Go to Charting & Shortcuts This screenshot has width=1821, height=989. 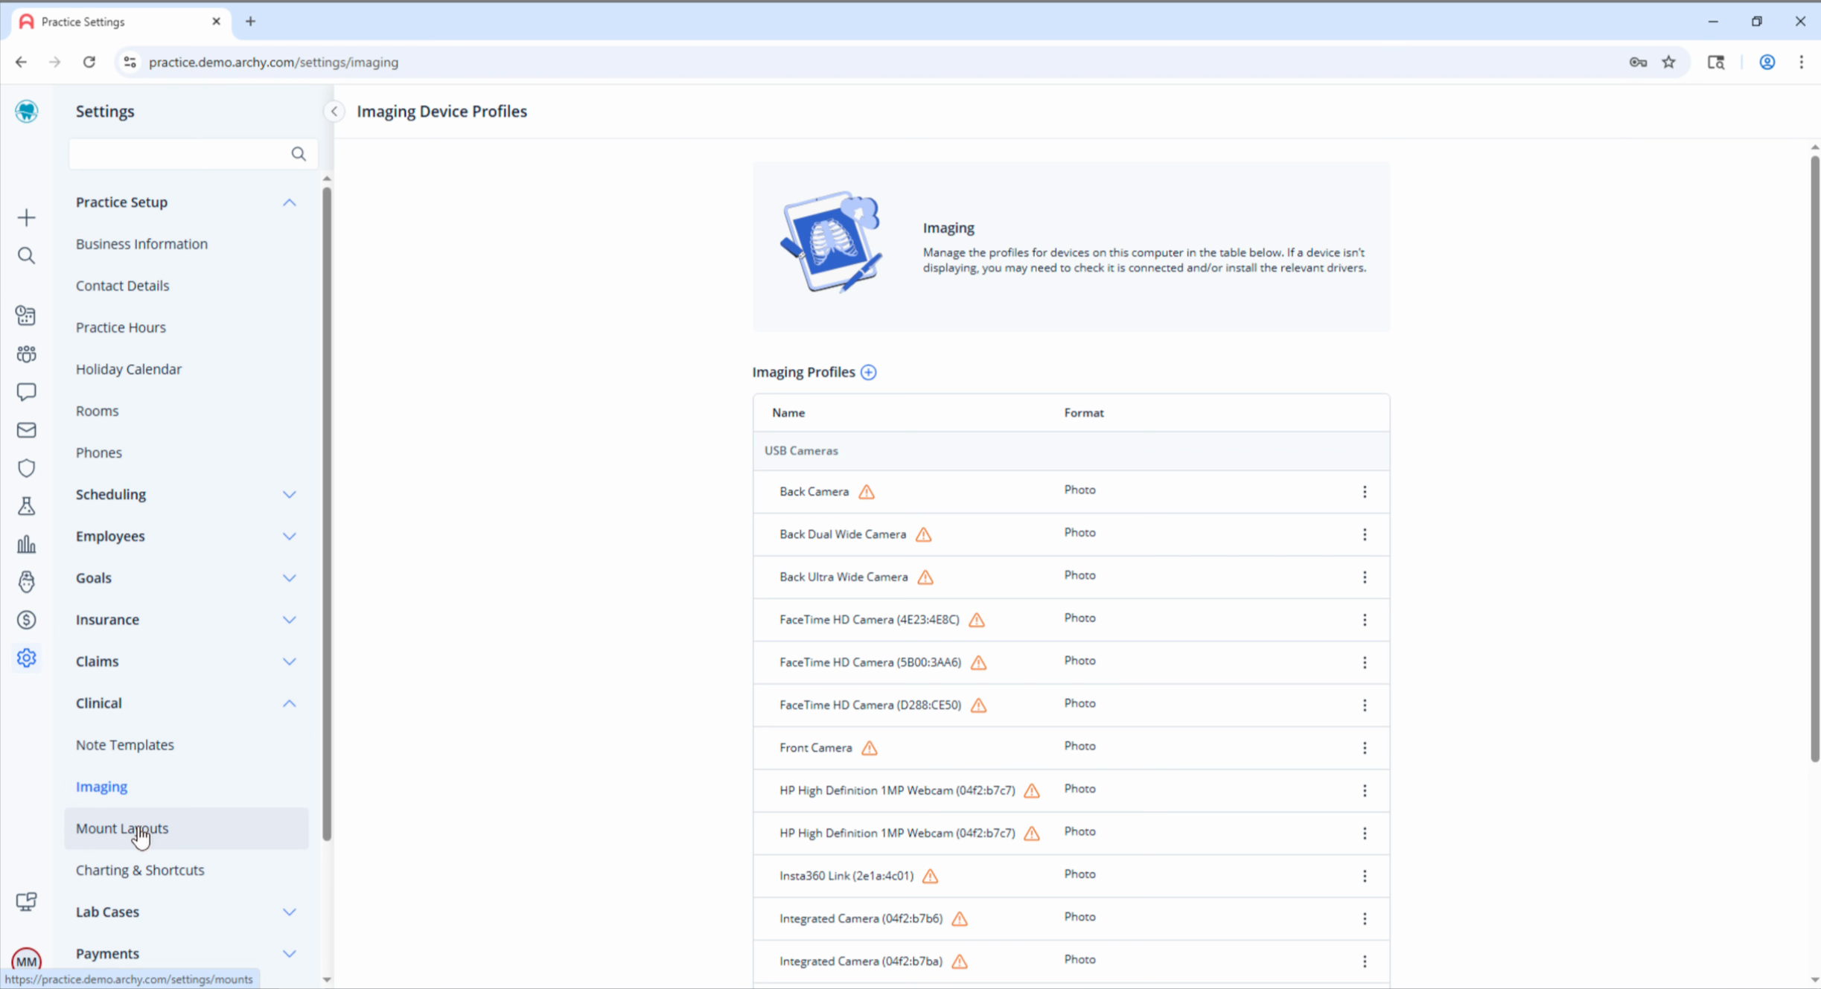[140, 870]
